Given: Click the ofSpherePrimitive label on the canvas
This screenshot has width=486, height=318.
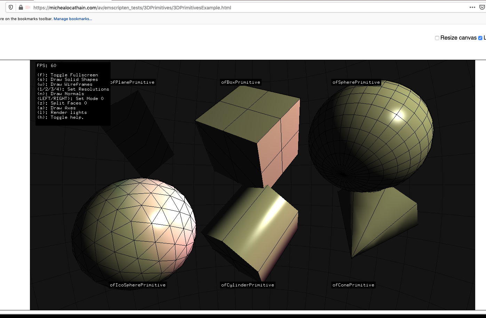Looking at the screenshot, I should [x=356, y=82].
